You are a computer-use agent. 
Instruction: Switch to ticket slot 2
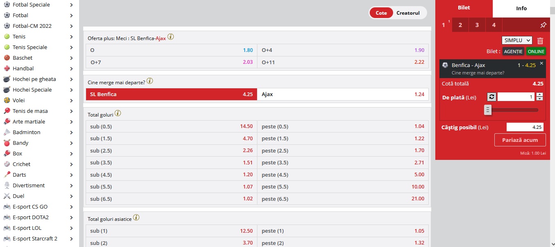[x=460, y=25]
